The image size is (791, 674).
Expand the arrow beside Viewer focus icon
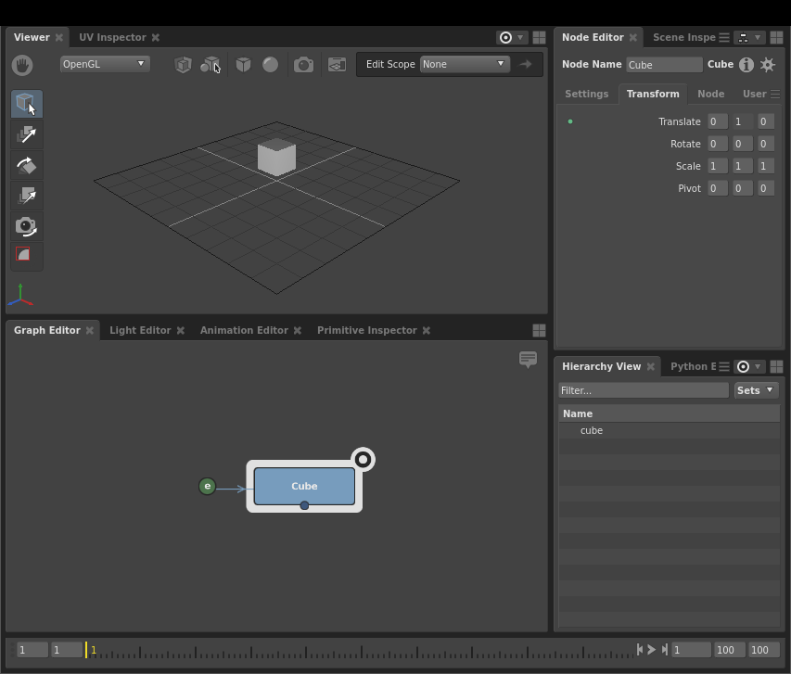(520, 37)
